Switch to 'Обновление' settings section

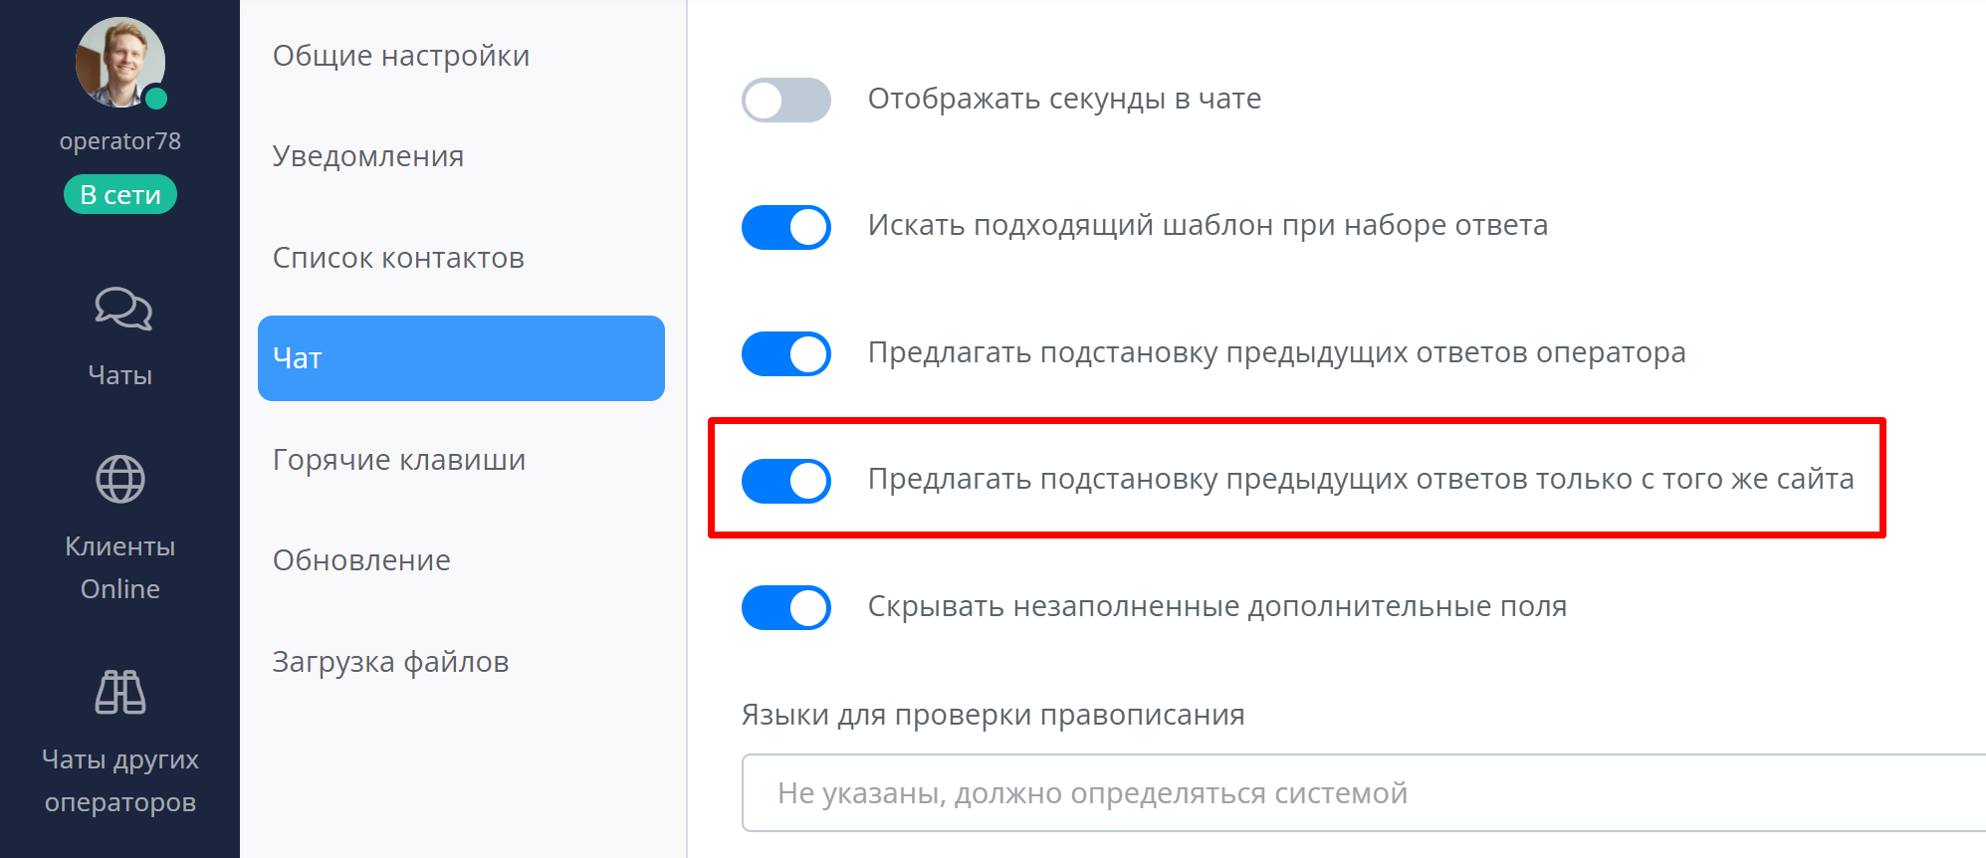tap(361, 560)
